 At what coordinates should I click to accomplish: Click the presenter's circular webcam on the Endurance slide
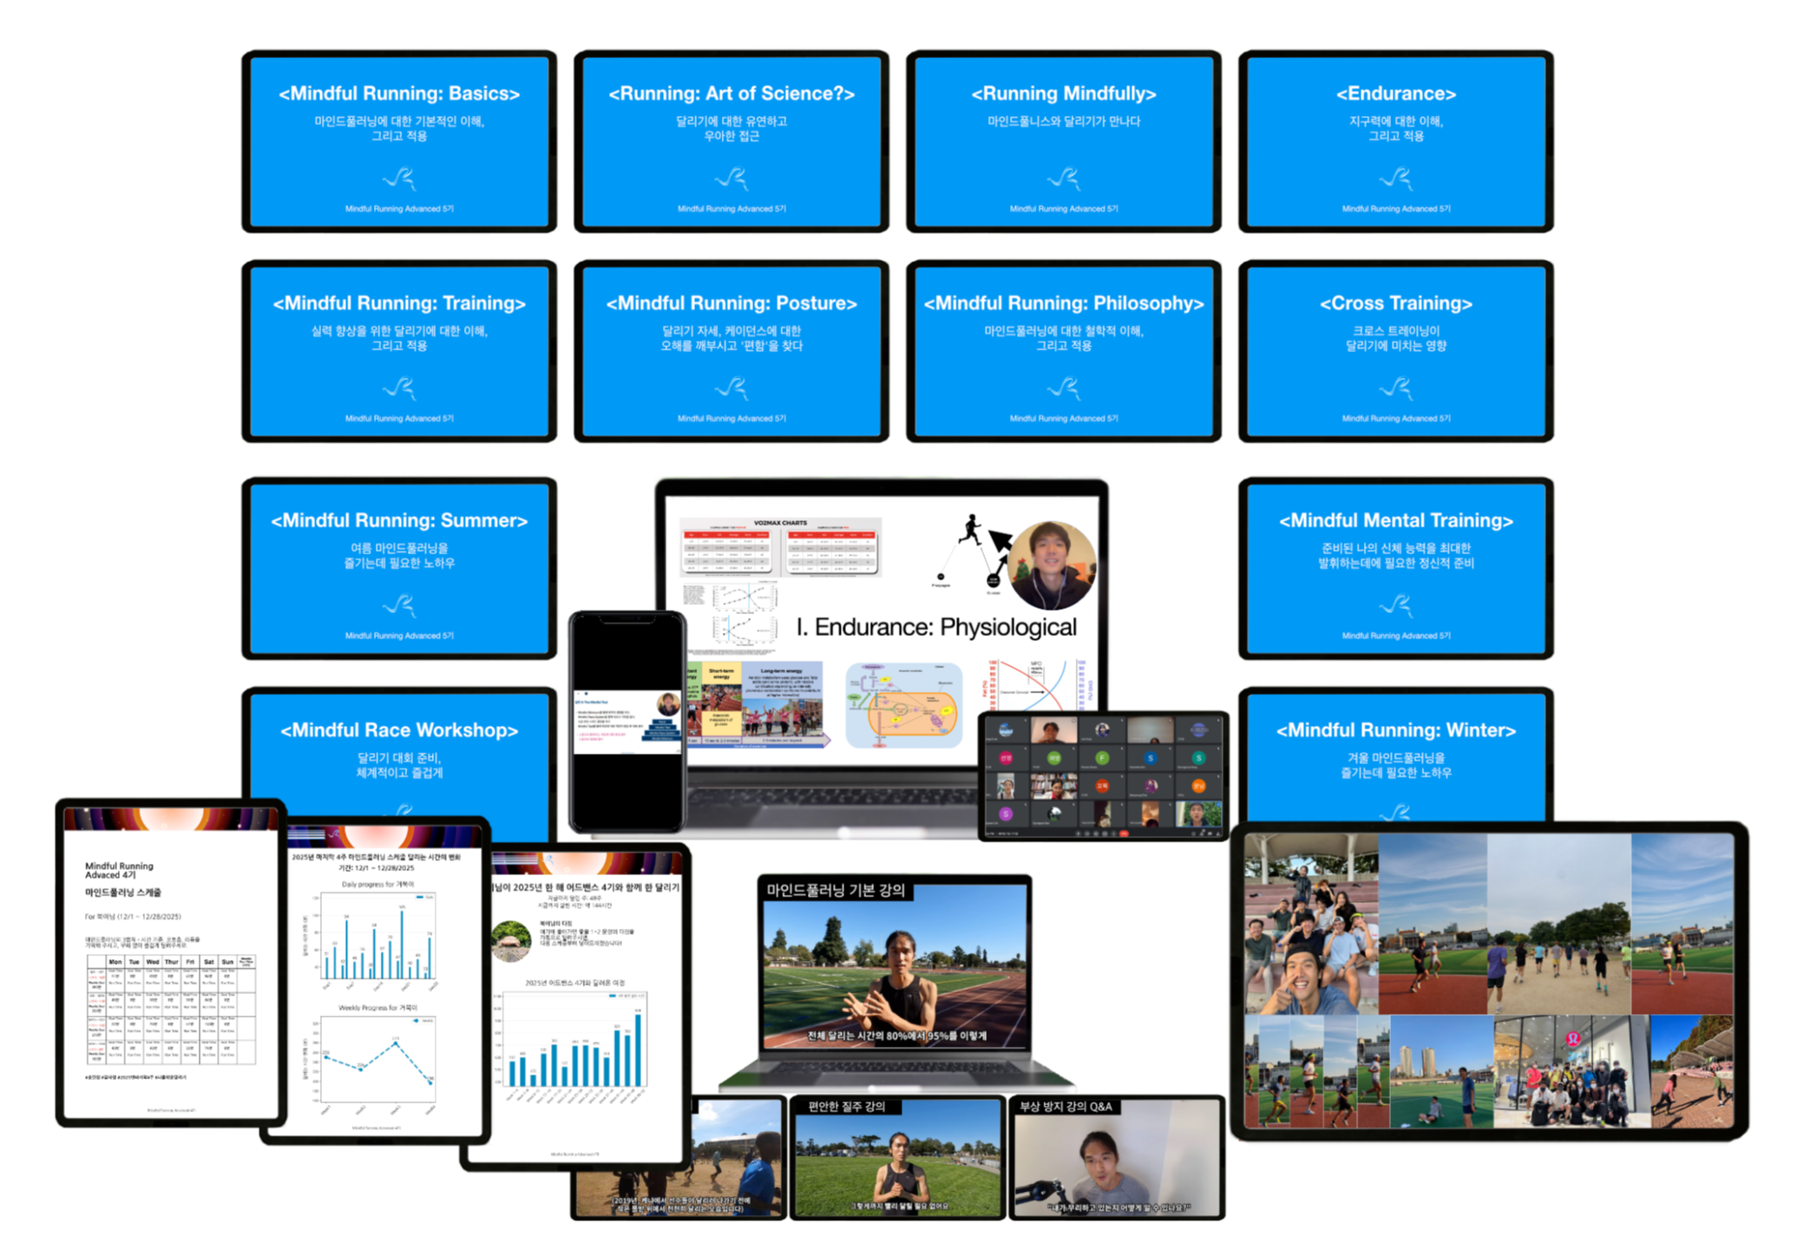[x=1053, y=566]
